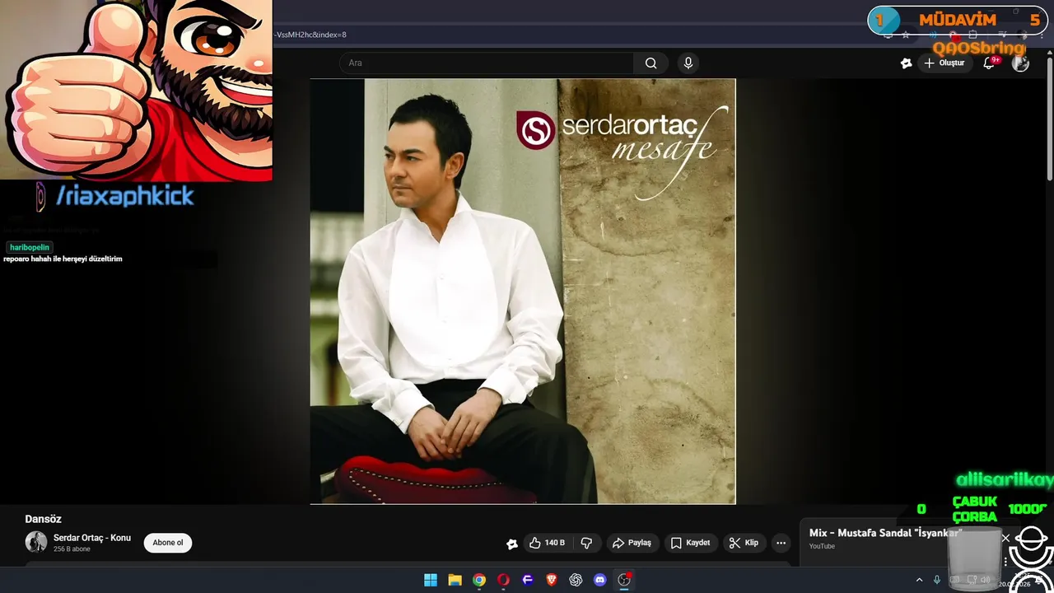Switch to OBS Studio on taskbar
This screenshot has height=593, width=1054.
(624, 580)
